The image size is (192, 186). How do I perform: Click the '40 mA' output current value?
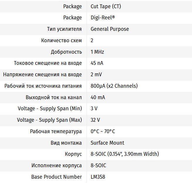click(x=98, y=97)
